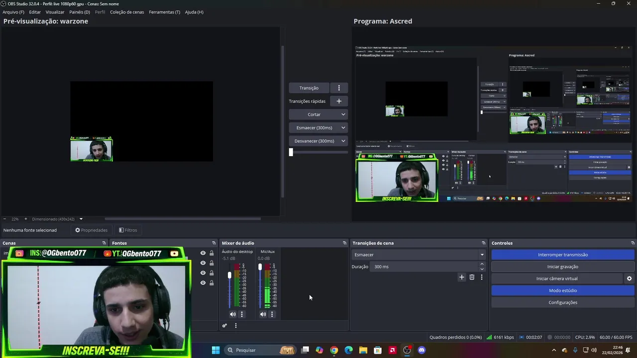Screen dimensions: 637x358
Task: Open the Ajuda (H) menu
Action: coord(194,12)
